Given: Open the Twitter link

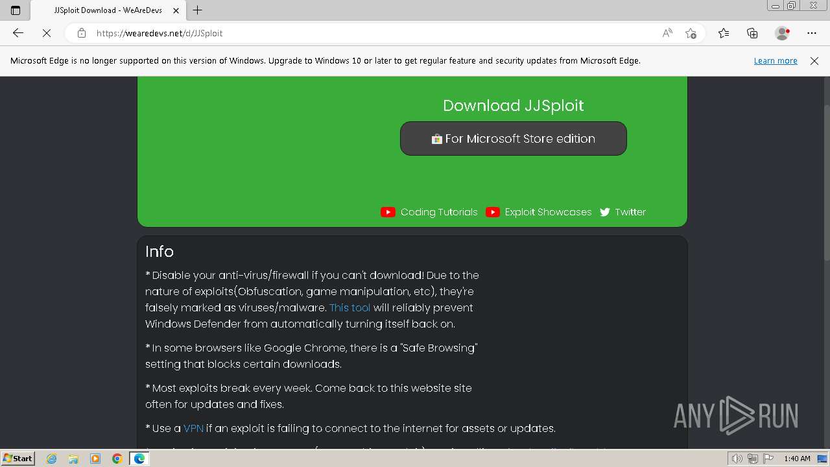Looking at the screenshot, I should [x=630, y=212].
